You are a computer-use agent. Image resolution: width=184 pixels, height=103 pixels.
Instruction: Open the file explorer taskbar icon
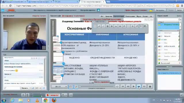[20, 100]
